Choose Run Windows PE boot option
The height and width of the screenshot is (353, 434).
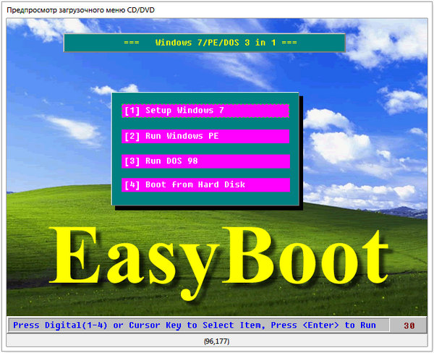pos(205,136)
